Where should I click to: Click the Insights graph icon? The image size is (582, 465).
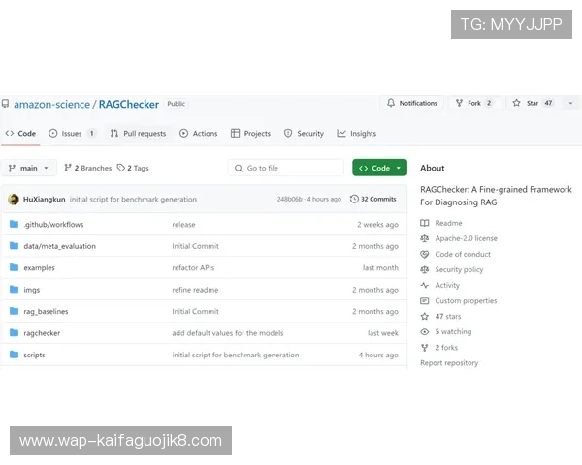click(x=341, y=133)
